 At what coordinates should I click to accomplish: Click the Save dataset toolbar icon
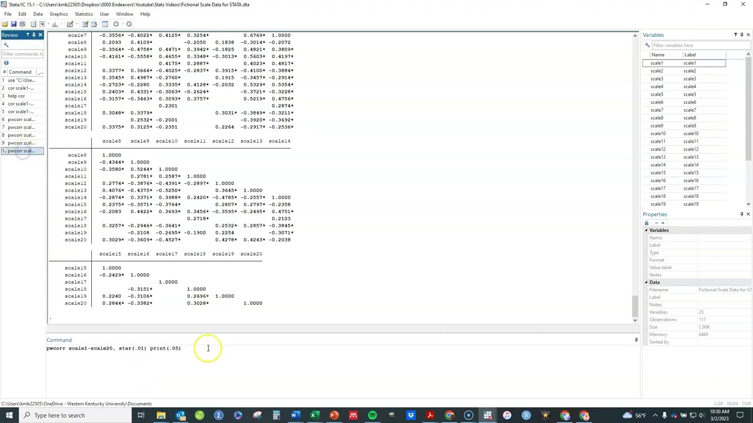(14, 24)
